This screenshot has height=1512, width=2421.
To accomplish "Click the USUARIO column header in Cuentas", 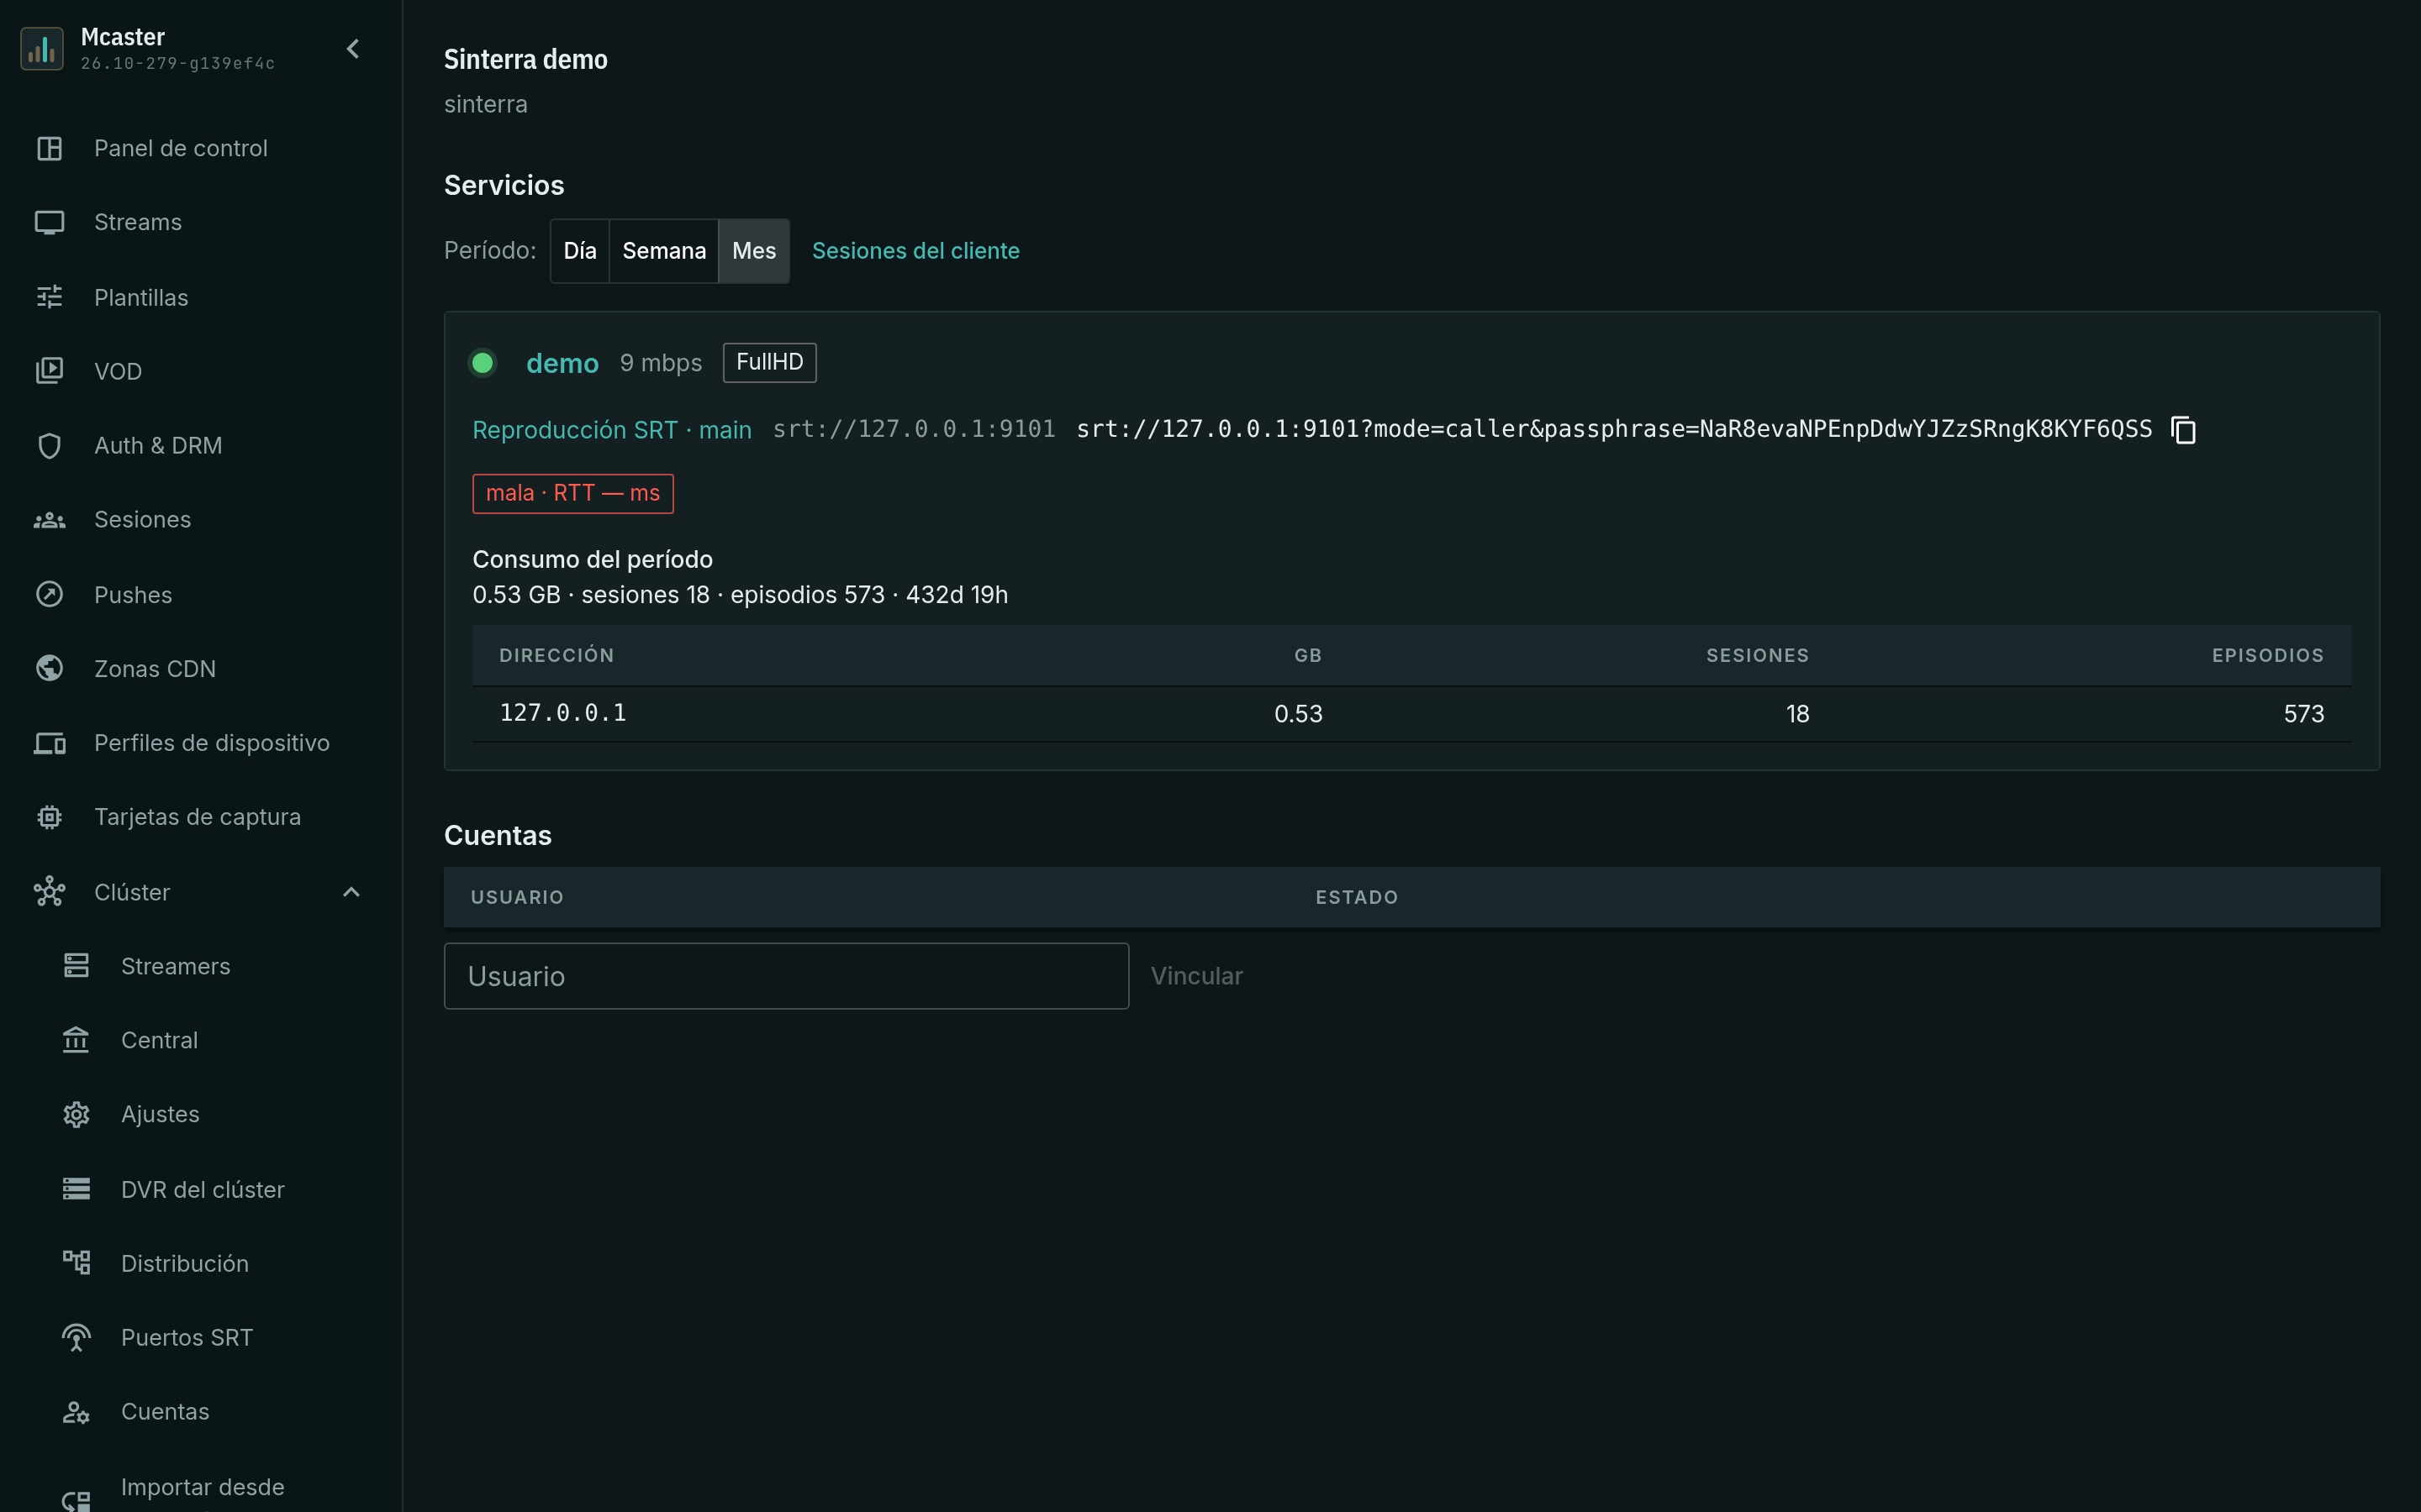I will (x=517, y=897).
